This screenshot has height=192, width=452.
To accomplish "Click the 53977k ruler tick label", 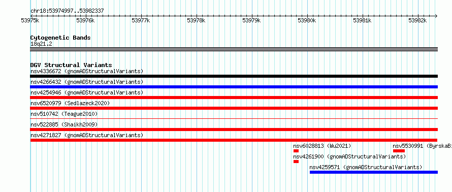I will click(x=141, y=20).
